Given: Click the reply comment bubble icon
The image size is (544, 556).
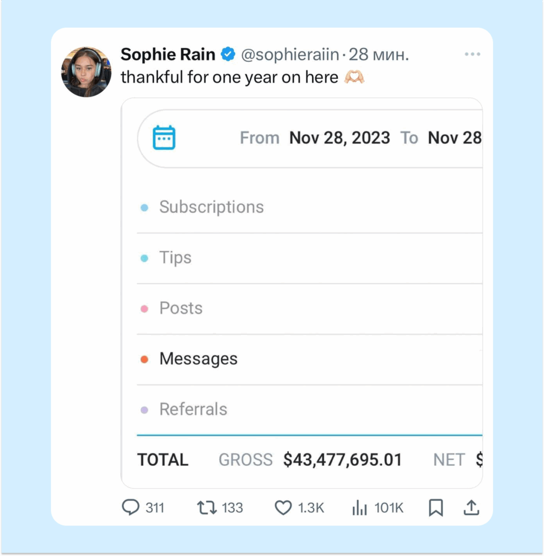Looking at the screenshot, I should pos(131,508).
